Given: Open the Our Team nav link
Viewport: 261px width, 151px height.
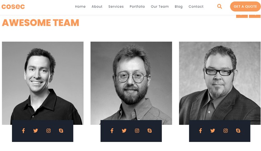Looking at the screenshot, I should coord(160,7).
